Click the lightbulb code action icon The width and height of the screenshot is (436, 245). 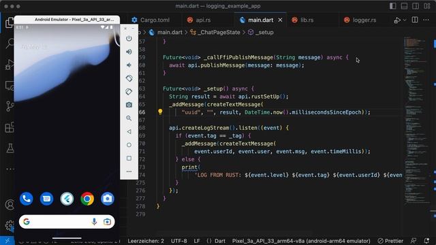point(160,112)
